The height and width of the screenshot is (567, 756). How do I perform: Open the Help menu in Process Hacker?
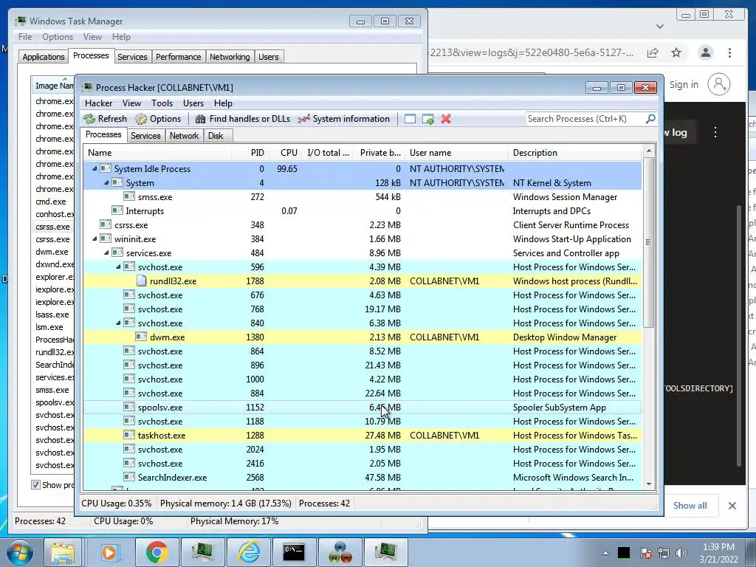click(x=223, y=103)
